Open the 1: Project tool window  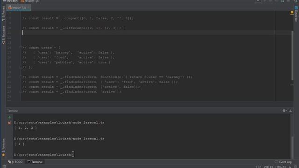(x=3, y=14)
